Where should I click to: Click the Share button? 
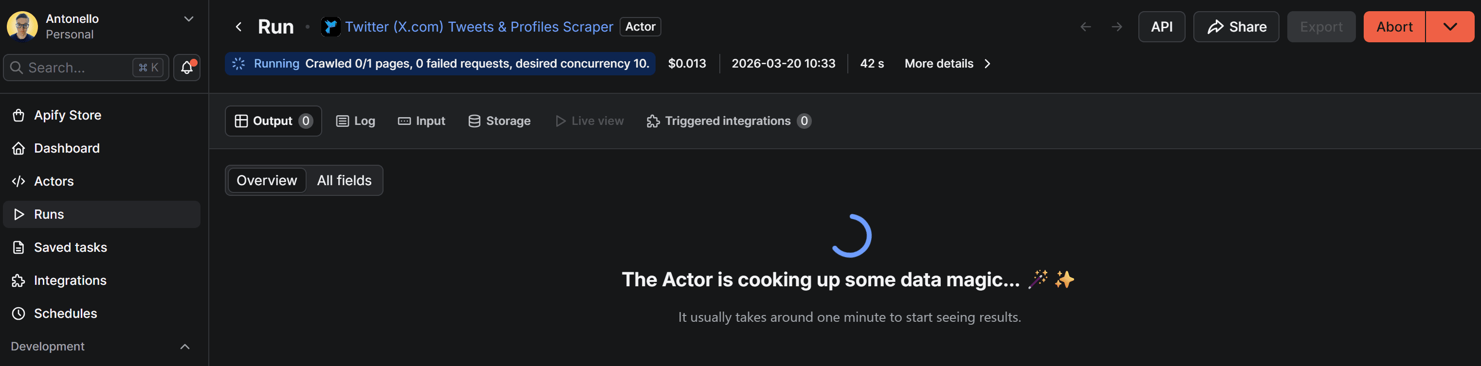(x=1236, y=26)
